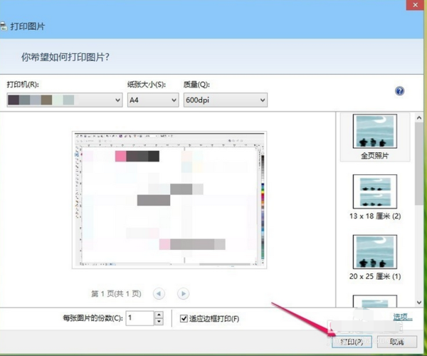Increase copies with the up stepper arrow

coord(159,314)
